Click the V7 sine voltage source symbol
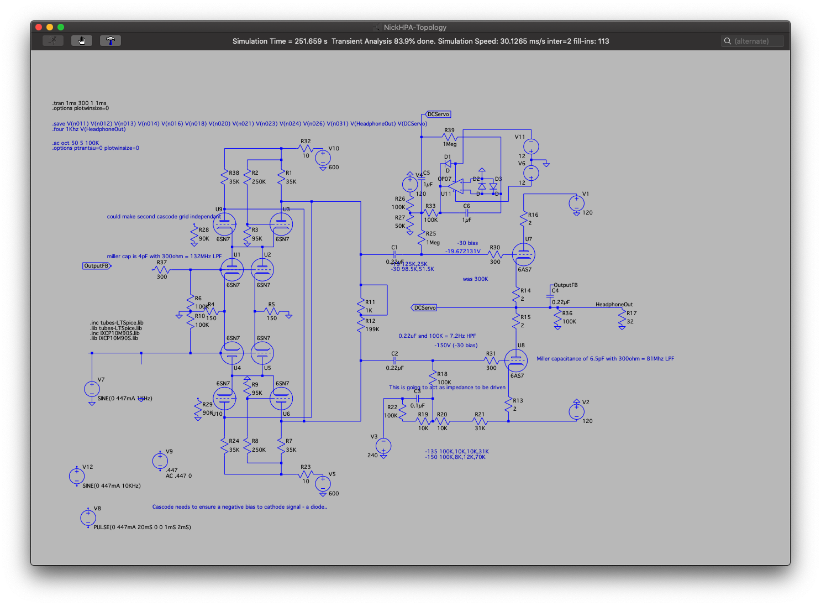821x606 pixels. click(x=92, y=389)
